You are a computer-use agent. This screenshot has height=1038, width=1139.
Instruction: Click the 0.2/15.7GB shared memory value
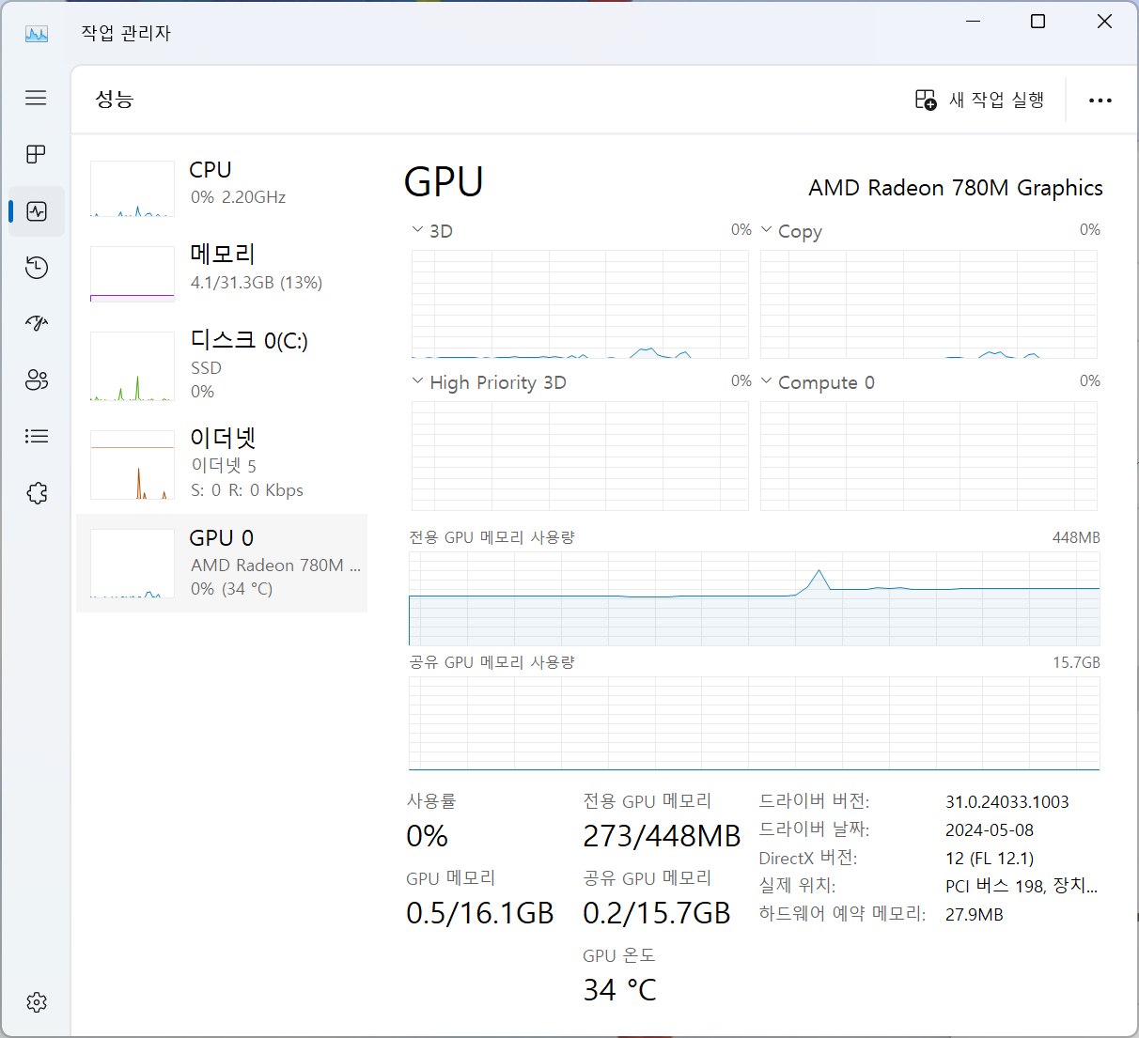point(657,913)
